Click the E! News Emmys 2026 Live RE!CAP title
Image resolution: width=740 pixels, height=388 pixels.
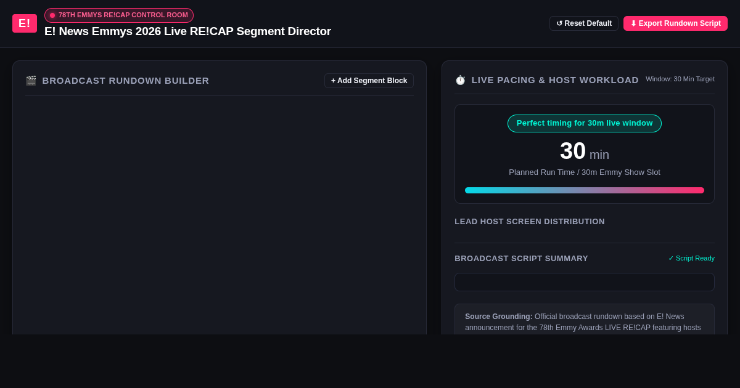[187, 31]
